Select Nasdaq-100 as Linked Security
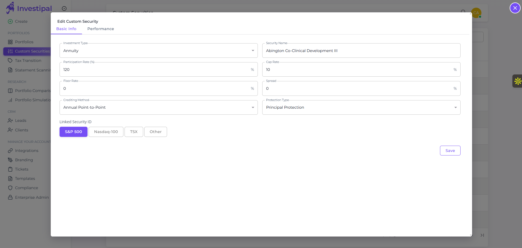The height and width of the screenshot is (248, 522). coord(106,132)
